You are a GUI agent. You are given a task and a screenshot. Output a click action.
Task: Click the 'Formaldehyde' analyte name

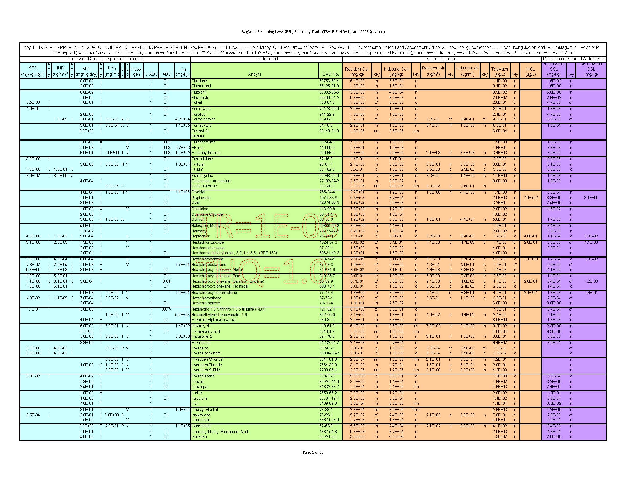203,119
